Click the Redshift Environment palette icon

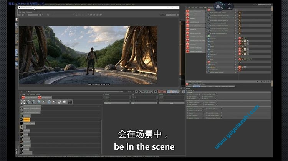[187, 11]
